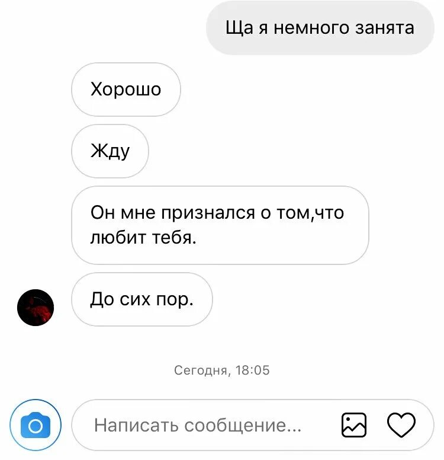Image resolution: width=444 pixels, height=460 pixels.
Task: View profile via red-black avatar picture
Action: point(36,308)
